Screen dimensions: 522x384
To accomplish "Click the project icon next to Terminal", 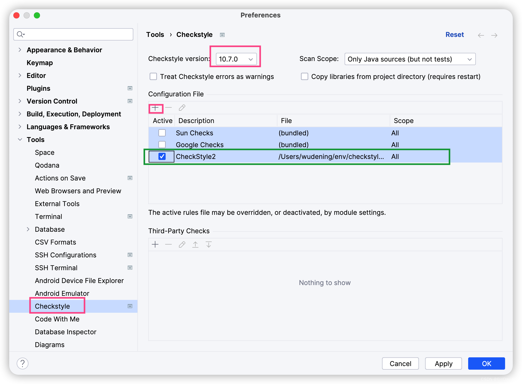I will click(x=130, y=217).
